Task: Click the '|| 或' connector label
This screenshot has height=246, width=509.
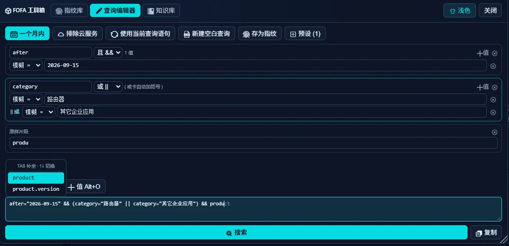Action: pyautogui.click(x=15, y=112)
